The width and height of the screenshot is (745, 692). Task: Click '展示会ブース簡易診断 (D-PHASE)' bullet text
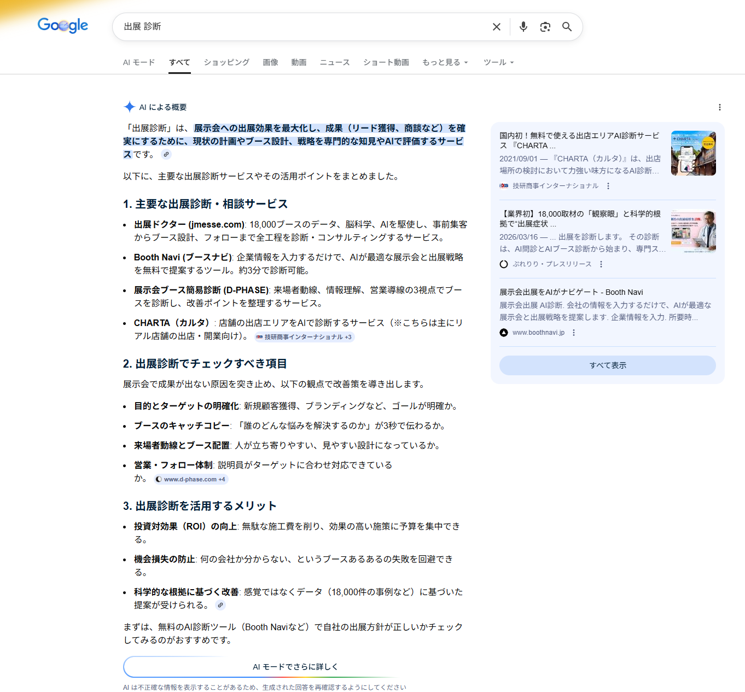pos(201,290)
